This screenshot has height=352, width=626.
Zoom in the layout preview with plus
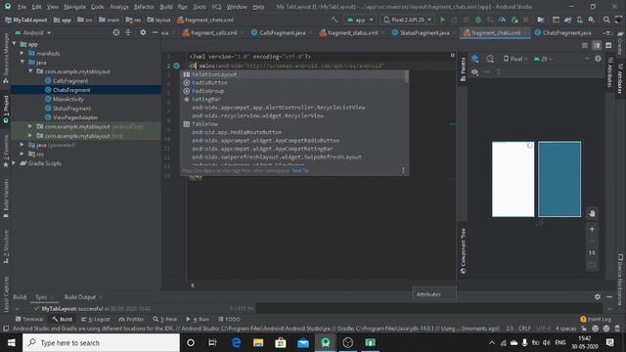point(592,229)
